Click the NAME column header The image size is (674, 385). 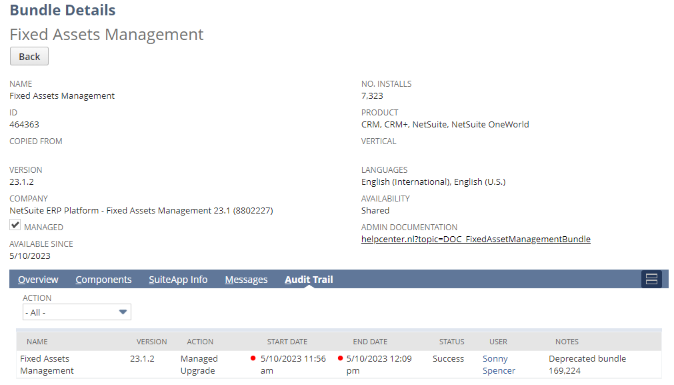(37, 341)
